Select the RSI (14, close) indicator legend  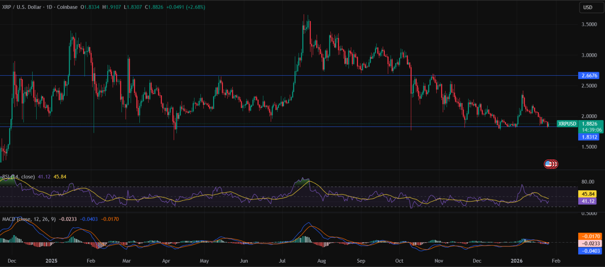click(18, 177)
